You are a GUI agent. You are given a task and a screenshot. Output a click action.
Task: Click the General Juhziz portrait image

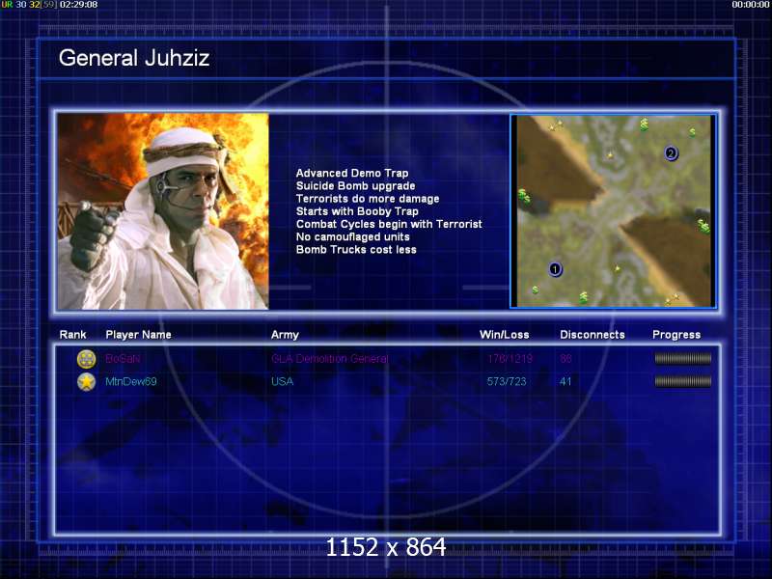pos(163,211)
